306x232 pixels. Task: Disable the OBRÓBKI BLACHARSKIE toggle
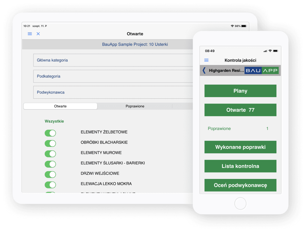pos(50,143)
